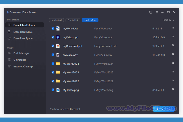183x122 pixels.
Task: Open the Sort by dropdown
Action: click(169, 20)
